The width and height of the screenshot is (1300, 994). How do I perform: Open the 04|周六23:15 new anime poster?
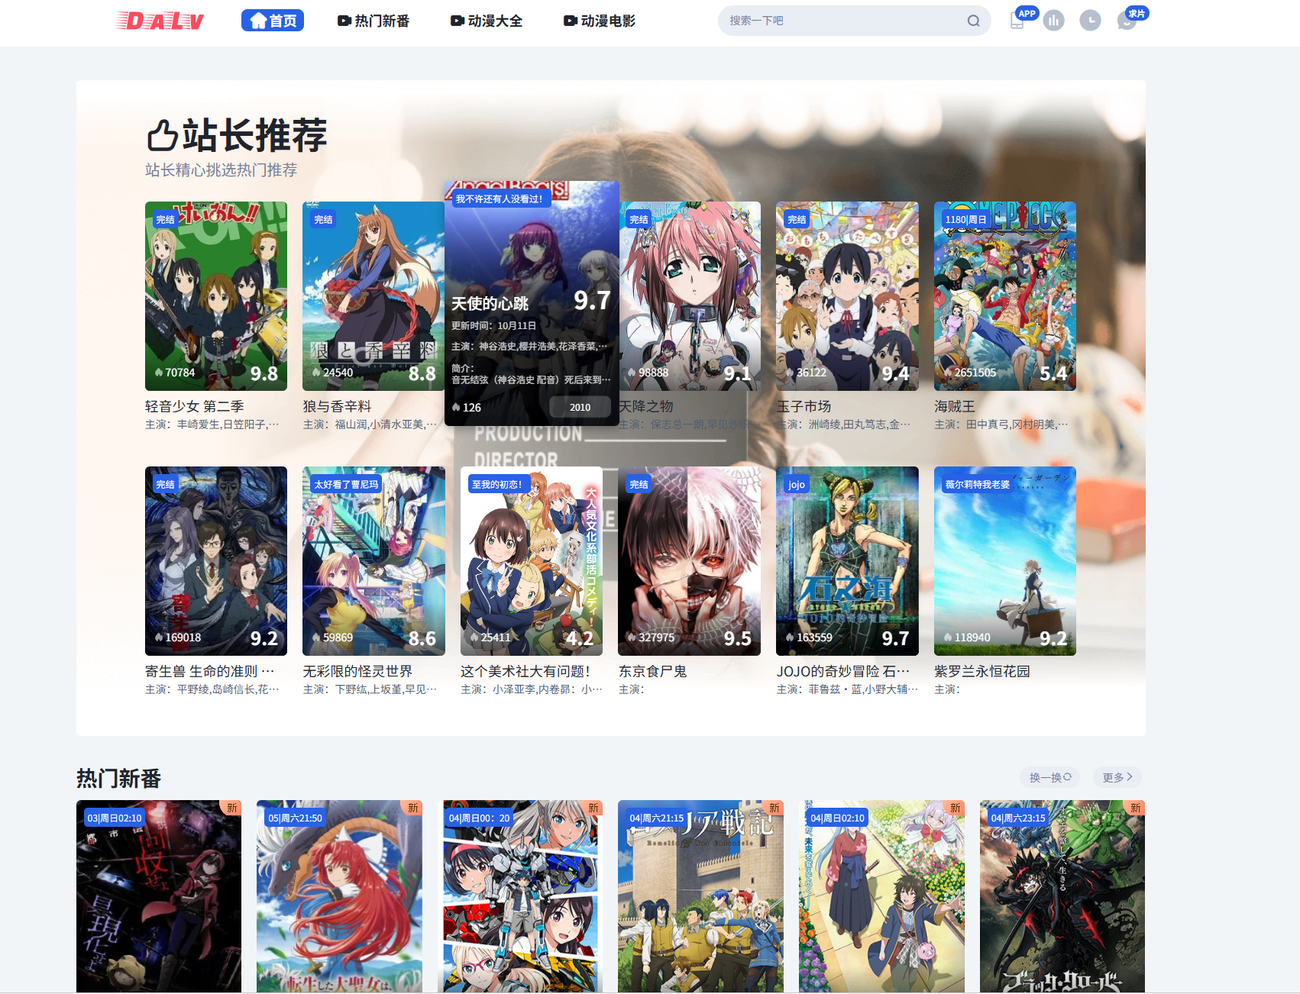point(1062,896)
